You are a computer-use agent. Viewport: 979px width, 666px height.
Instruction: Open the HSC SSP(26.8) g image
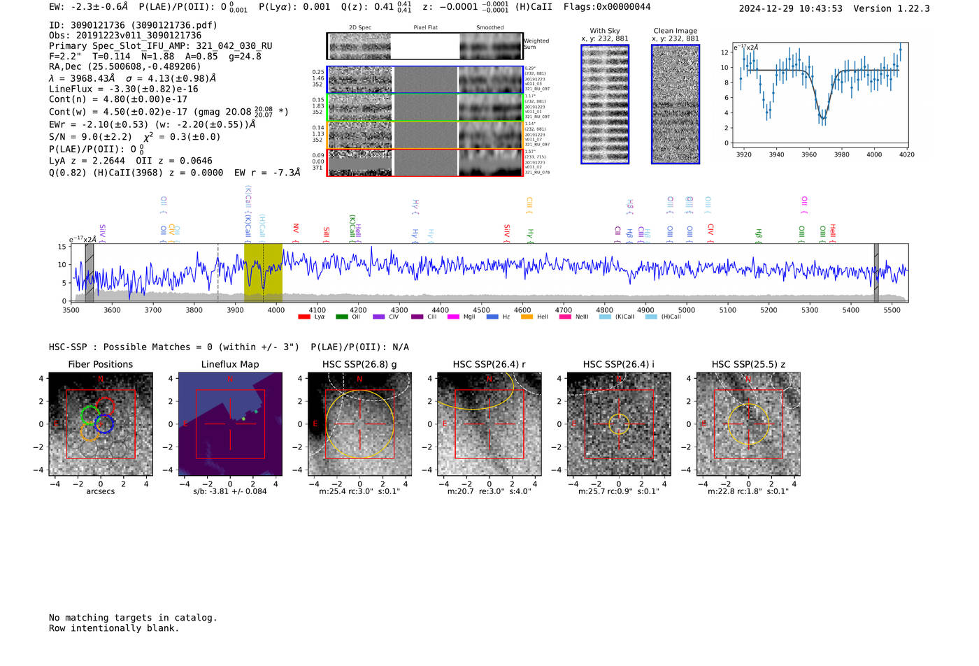click(359, 424)
